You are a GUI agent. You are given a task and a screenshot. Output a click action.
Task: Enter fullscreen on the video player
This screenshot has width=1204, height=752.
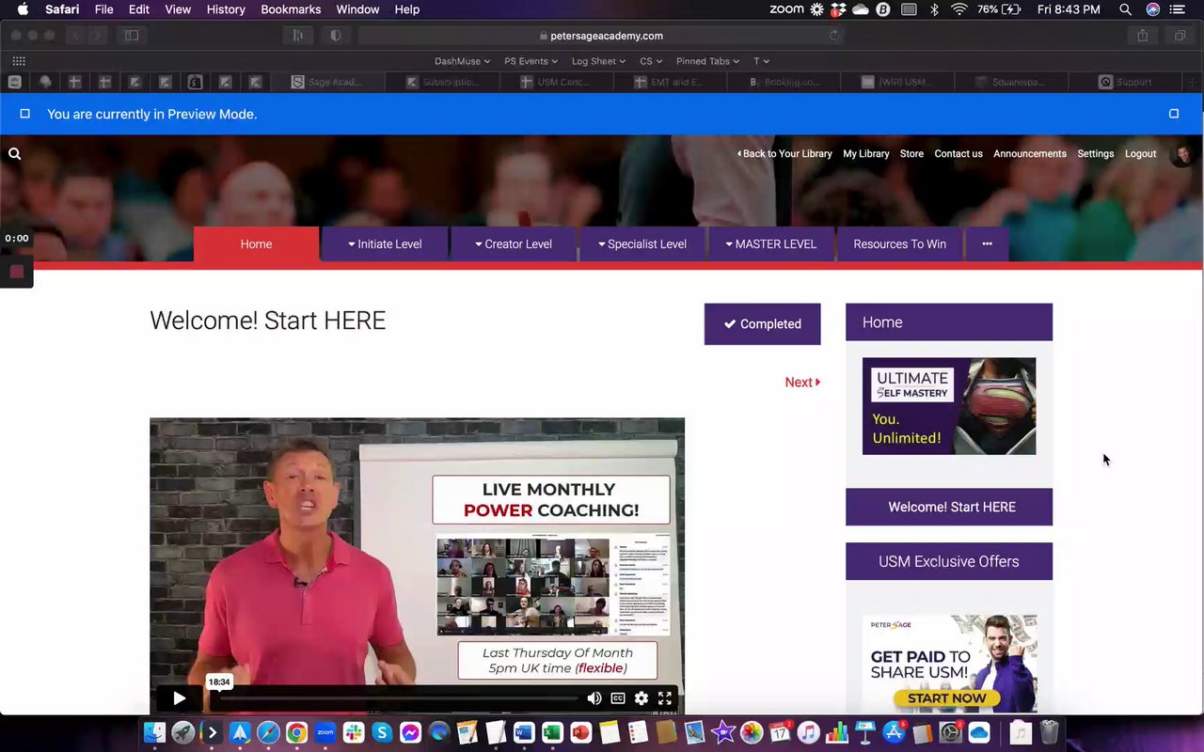665,698
